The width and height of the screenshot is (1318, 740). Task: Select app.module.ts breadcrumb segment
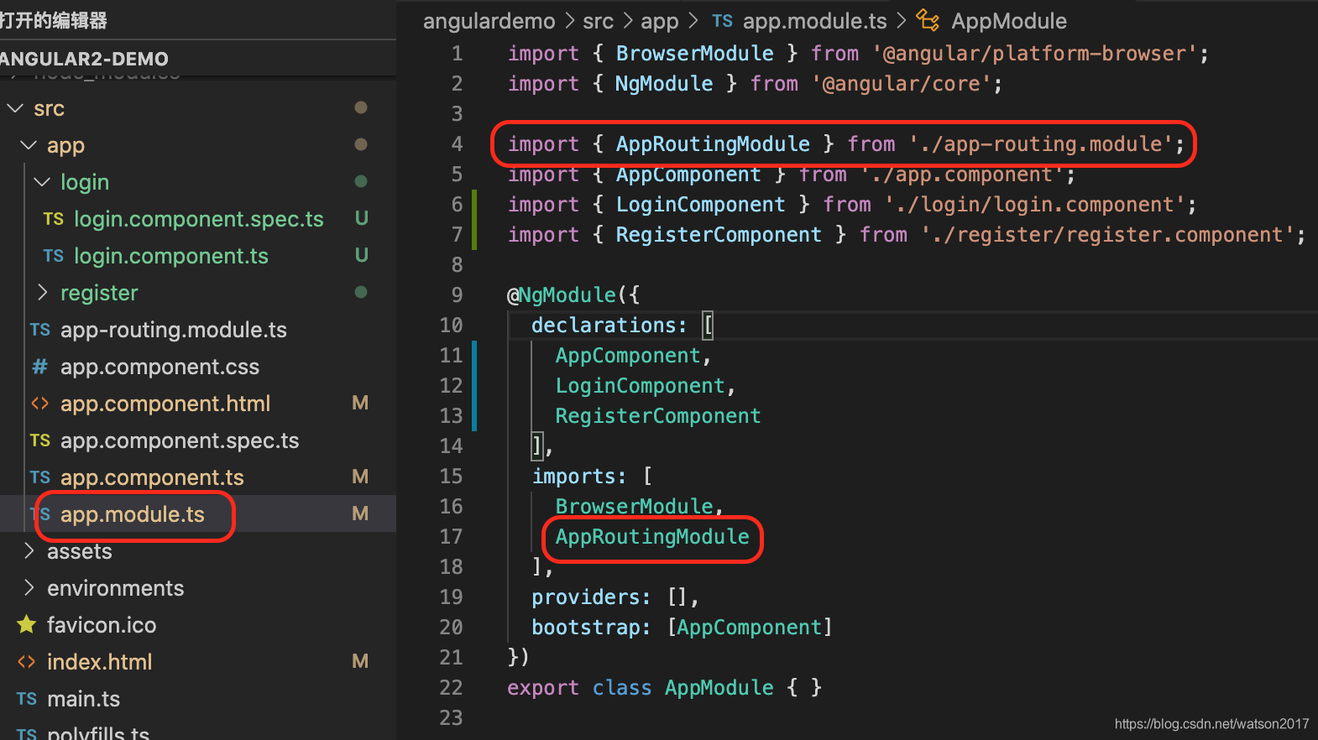click(815, 21)
